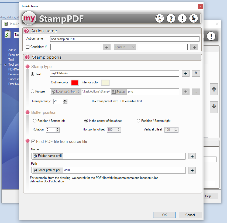Uncheck Find PDF file from source file
The width and height of the screenshot is (227, 223).
33,141
